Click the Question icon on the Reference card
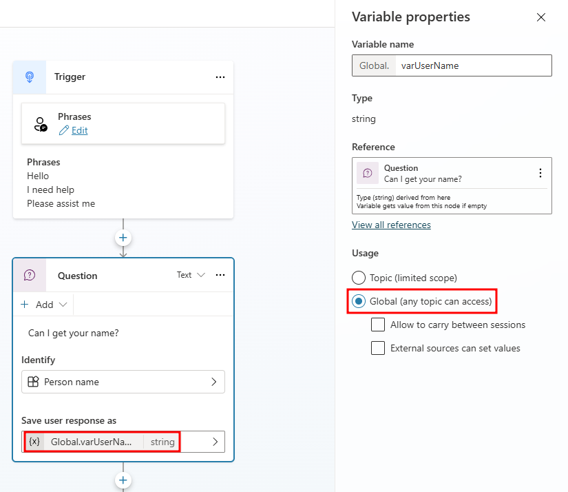568x492 pixels. point(364,174)
